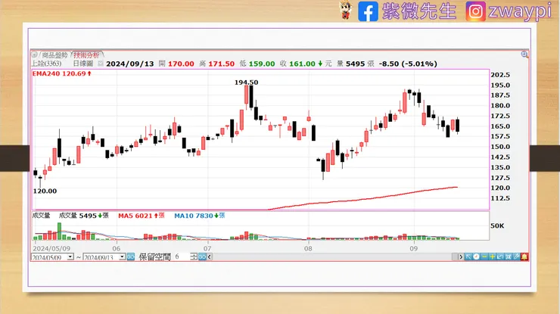Open the end date 2024/09/13 dropdown

click(122, 256)
